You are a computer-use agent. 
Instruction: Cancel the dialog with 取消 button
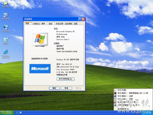67,88
